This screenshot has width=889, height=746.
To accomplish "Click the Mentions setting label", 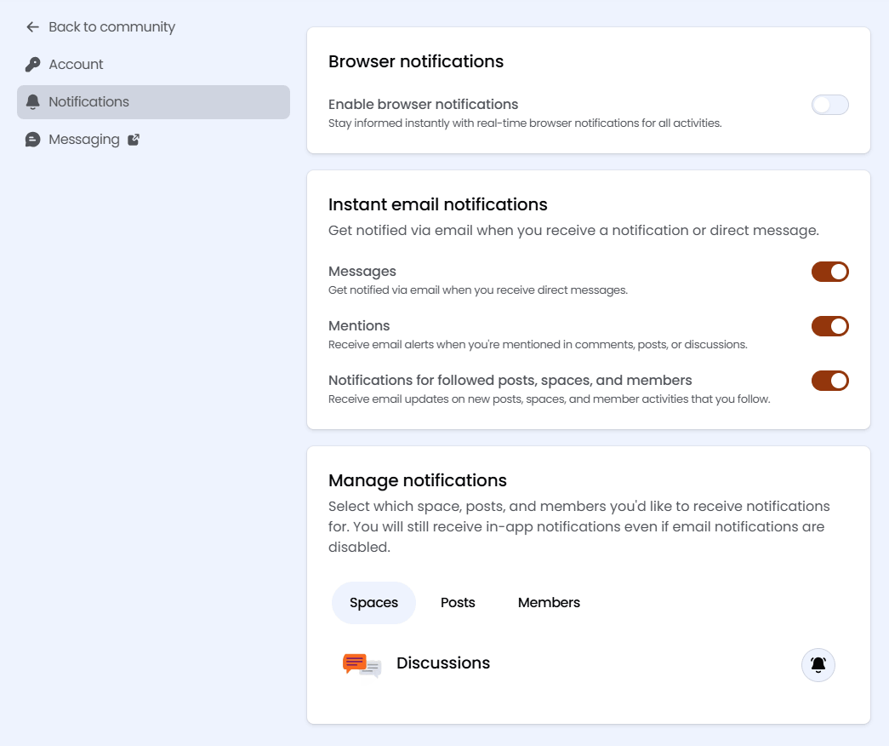I will 359,326.
